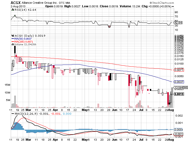The height and width of the screenshot is (142, 188).
Task: Click the blue MA(50) legend line marker
Action: click(12, 39)
